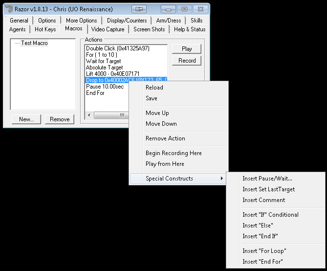Choose Insert Pause/Wait...
This screenshot has width=327, height=271.
coord(276,179)
